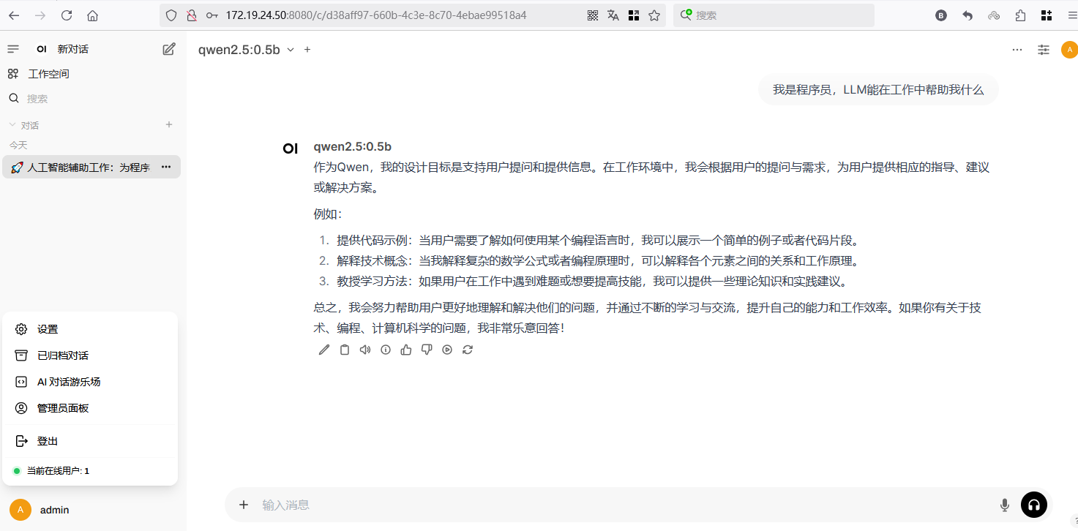
Task: Open the chat options three-dot menu in the header
Action: pos(1017,50)
